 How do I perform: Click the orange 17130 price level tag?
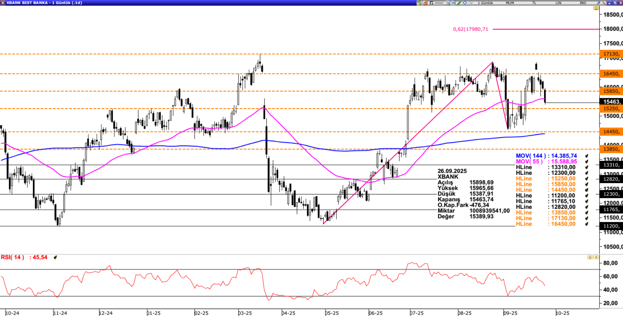611,54
